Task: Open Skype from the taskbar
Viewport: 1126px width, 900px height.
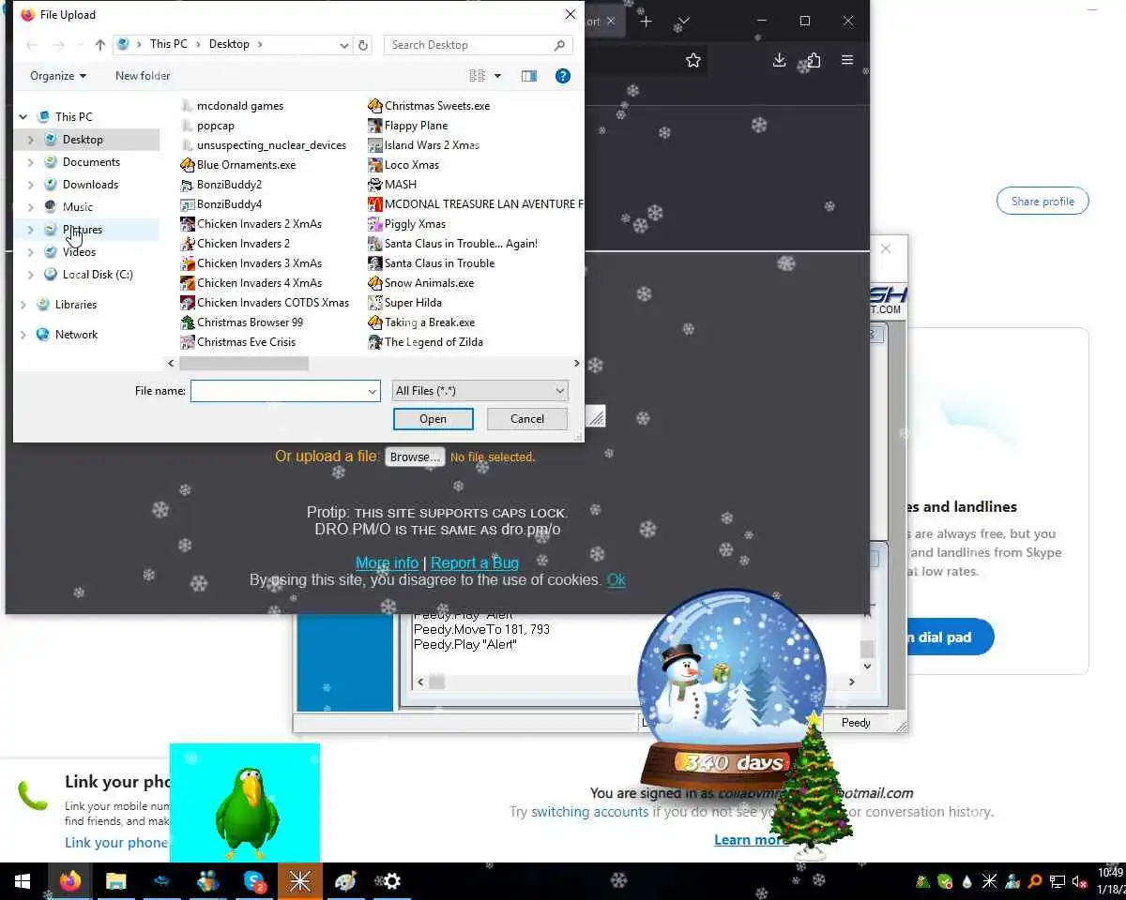Action: click(254, 881)
